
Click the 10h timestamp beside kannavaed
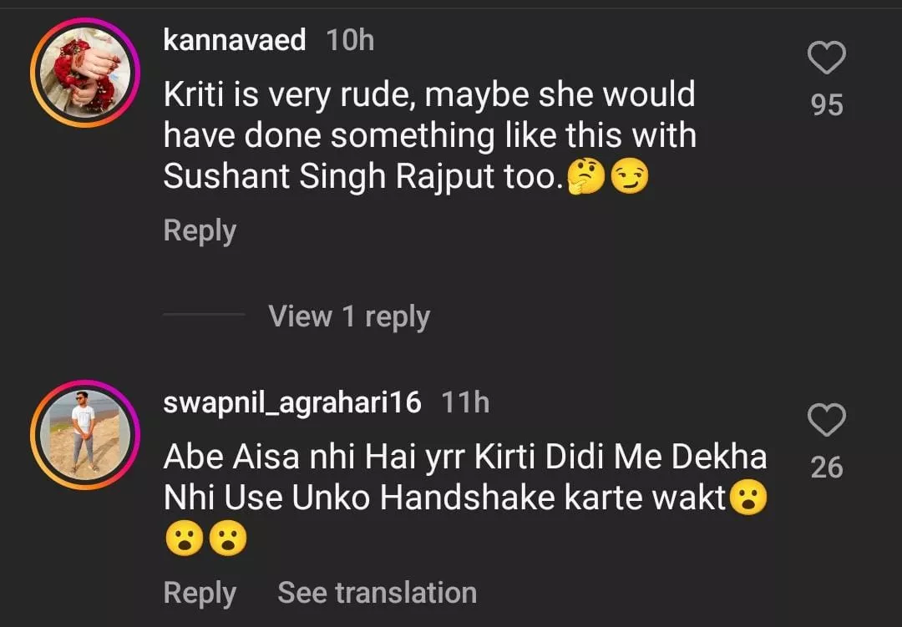(350, 39)
